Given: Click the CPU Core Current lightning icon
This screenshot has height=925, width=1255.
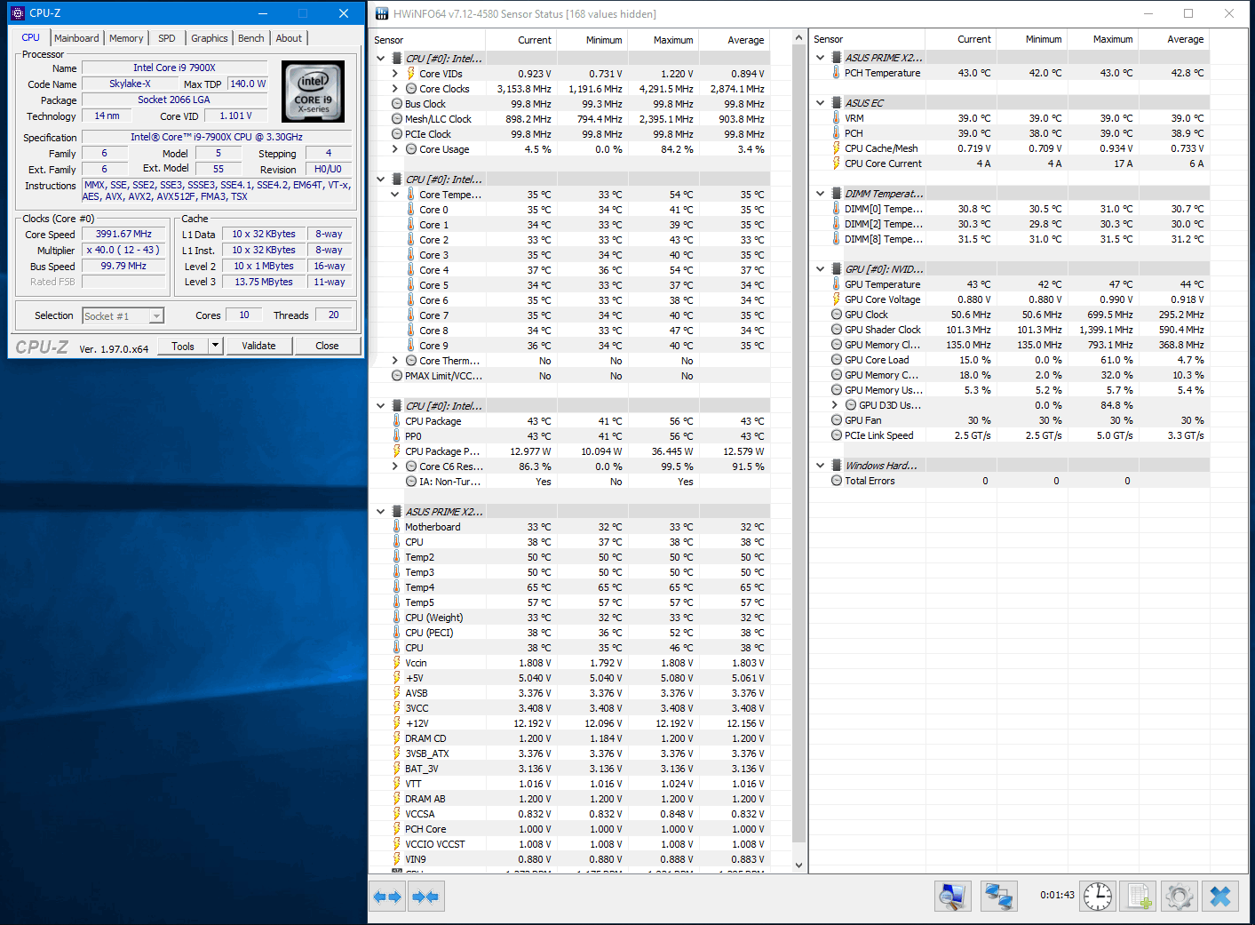Looking at the screenshot, I should [837, 163].
